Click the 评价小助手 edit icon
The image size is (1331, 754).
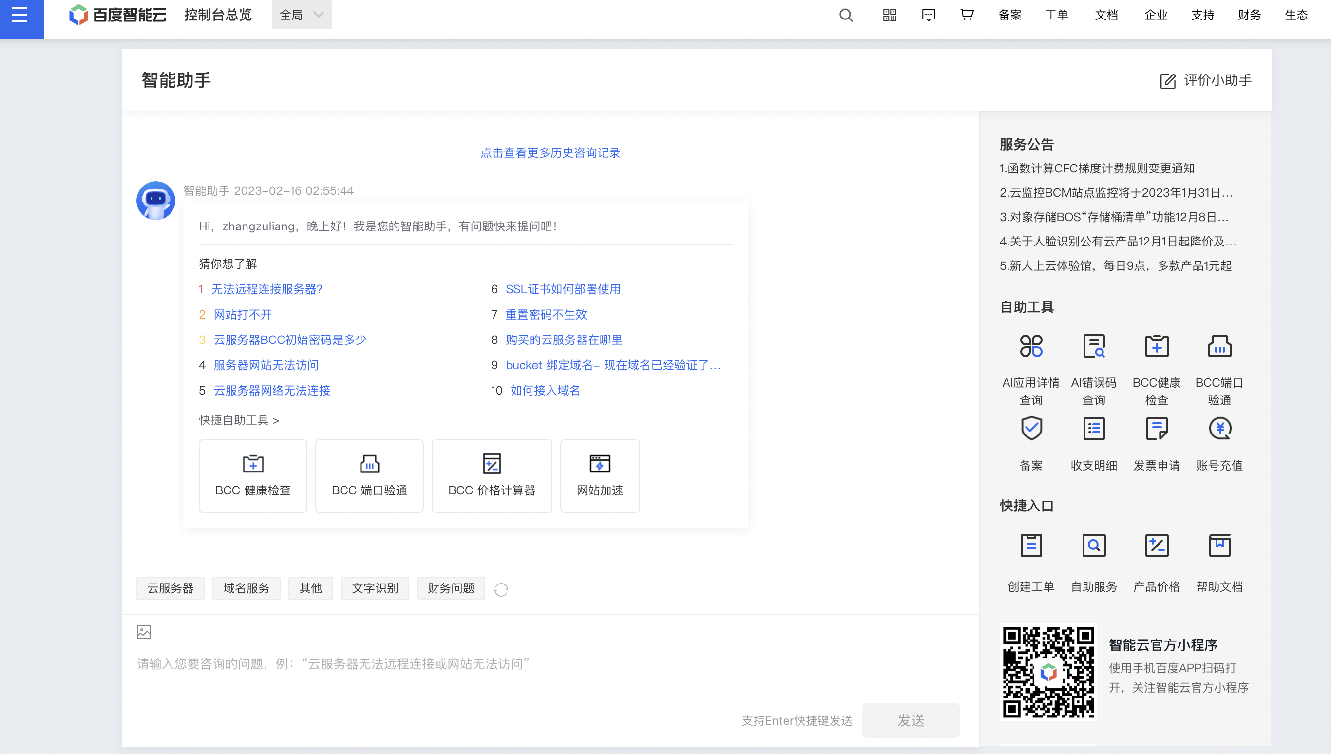pyautogui.click(x=1168, y=81)
